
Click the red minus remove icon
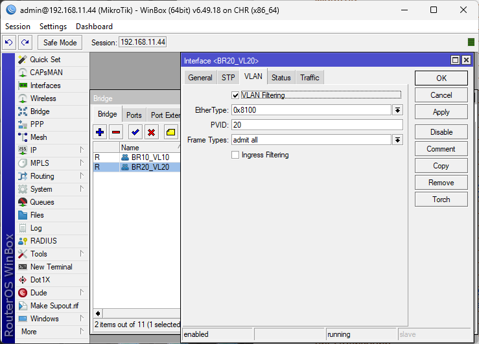(x=116, y=132)
